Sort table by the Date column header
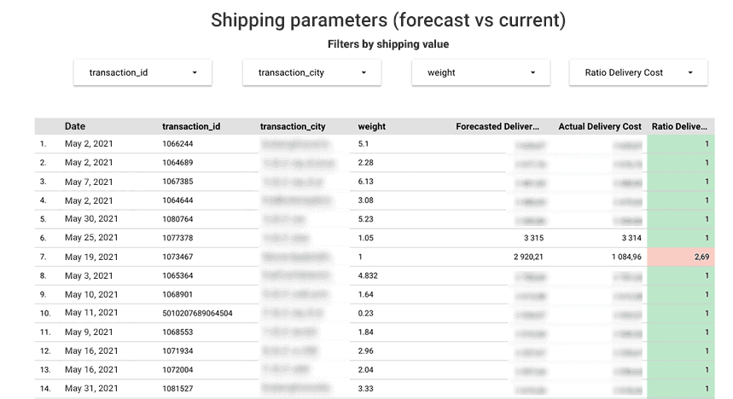 click(75, 126)
